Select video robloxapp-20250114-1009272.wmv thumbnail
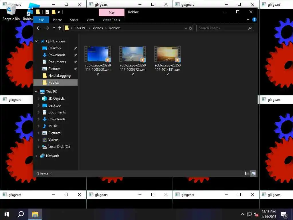The width and height of the screenshot is (293, 220). 133,54
